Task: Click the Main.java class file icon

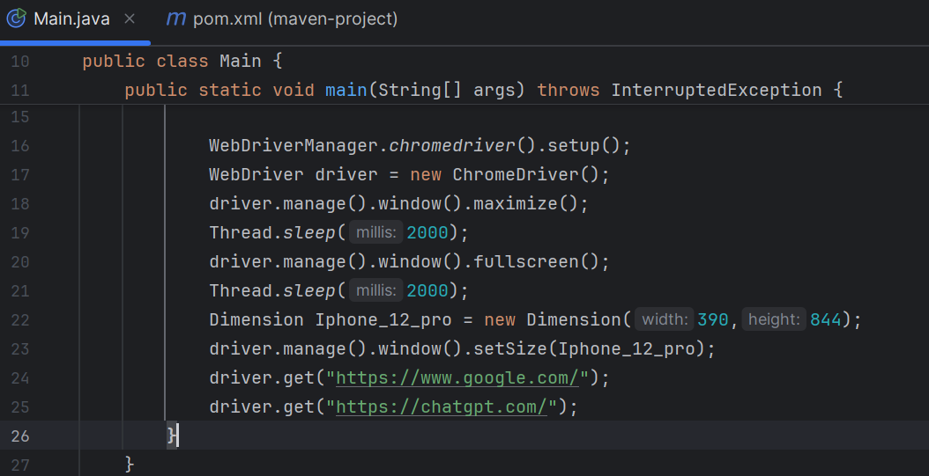Action: [x=17, y=18]
